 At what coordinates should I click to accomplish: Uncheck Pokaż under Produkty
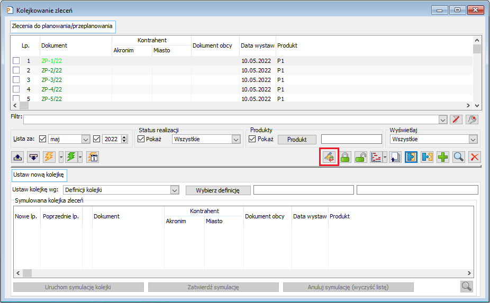(252, 139)
